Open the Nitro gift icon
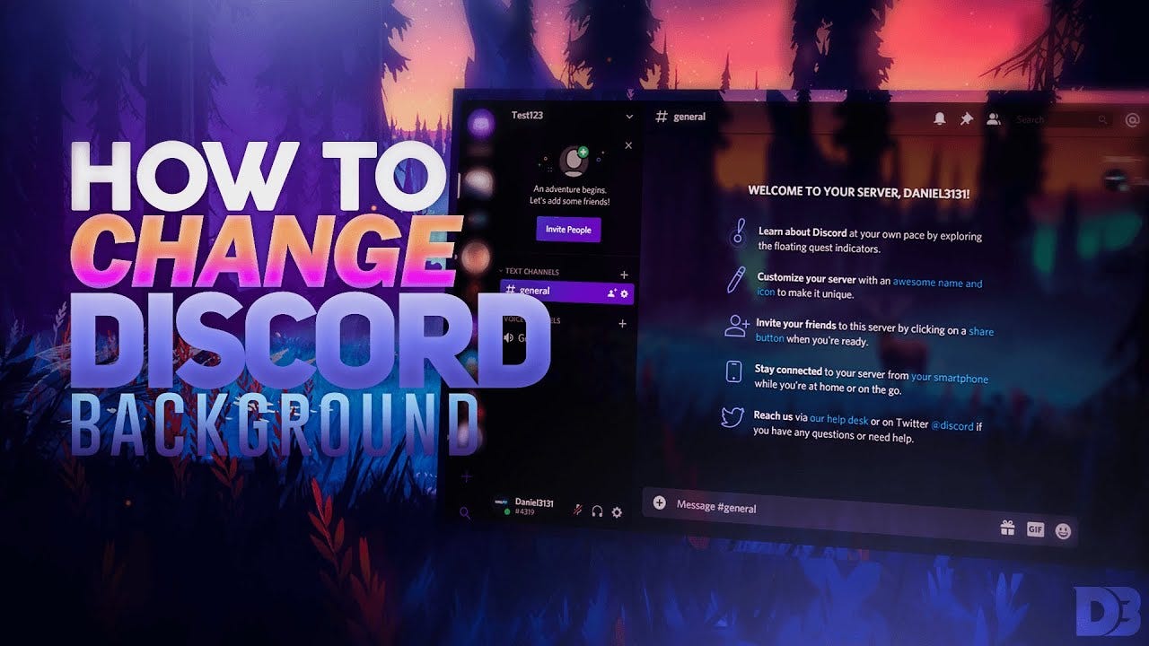Screen dimensions: 1149x646 point(1008,528)
